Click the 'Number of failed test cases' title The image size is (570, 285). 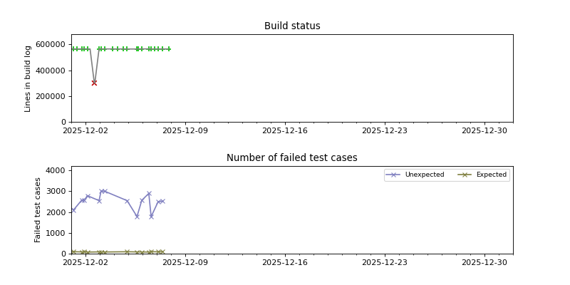[x=292, y=158]
